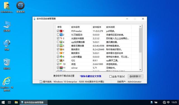Open the iexplore shortcut desktop icon
The width and height of the screenshot is (179, 105).
tap(7, 84)
